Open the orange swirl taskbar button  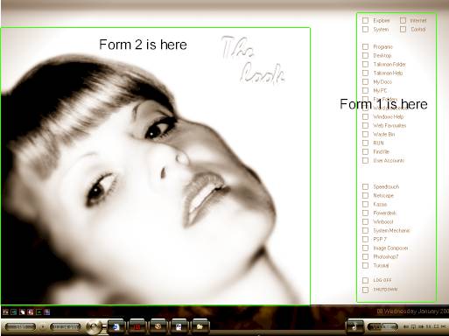158,326
